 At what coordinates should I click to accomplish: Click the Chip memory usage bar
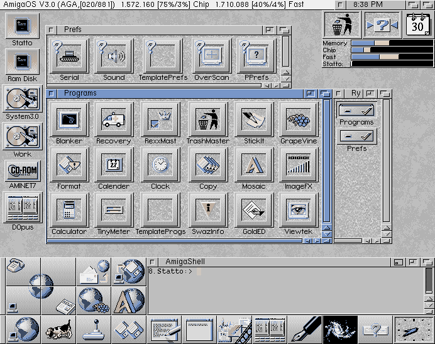click(x=392, y=50)
